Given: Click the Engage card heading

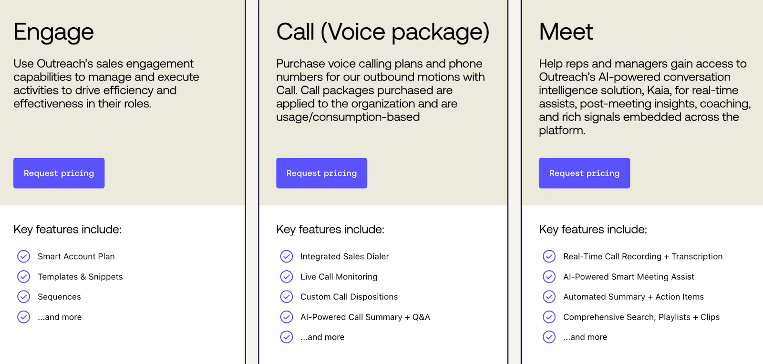Looking at the screenshot, I should (53, 32).
